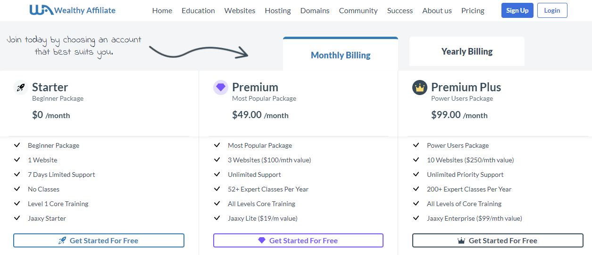The width and height of the screenshot is (592, 255).
Task: Click the Wealthy Affiliate logo icon
Action: click(41, 10)
